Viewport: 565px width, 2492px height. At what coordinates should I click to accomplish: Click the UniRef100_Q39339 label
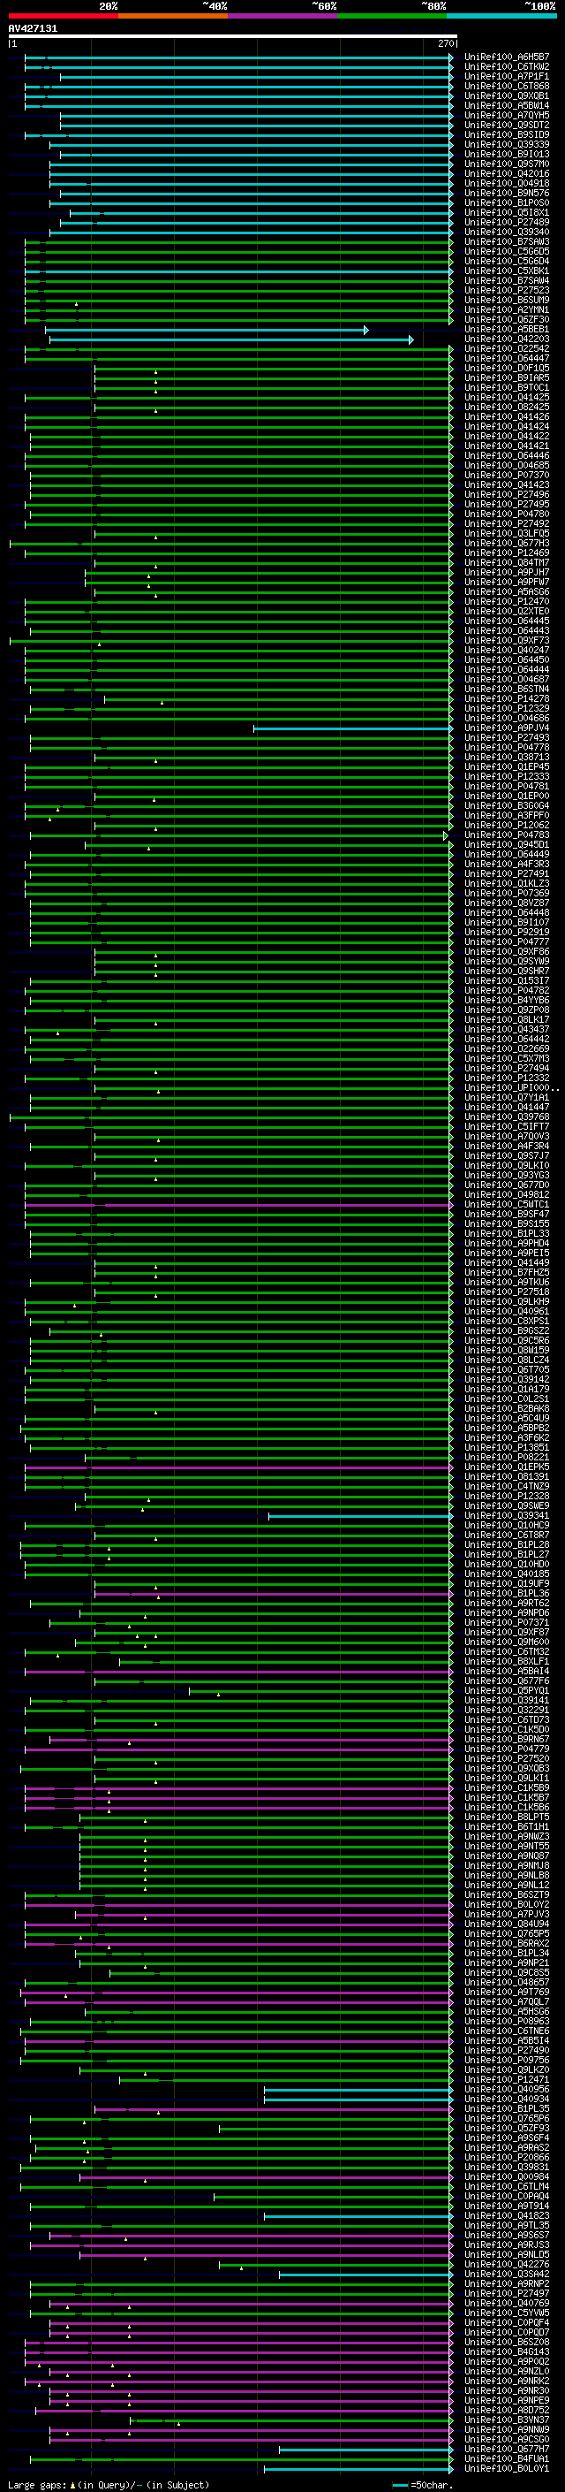(507, 144)
